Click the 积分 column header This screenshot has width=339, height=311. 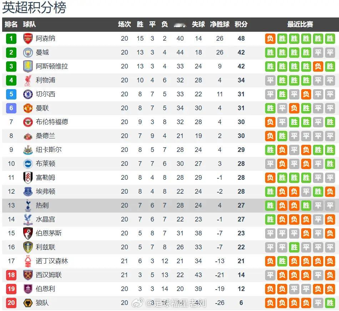click(x=241, y=24)
